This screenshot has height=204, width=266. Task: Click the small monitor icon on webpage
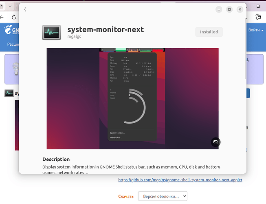click(x=9, y=93)
